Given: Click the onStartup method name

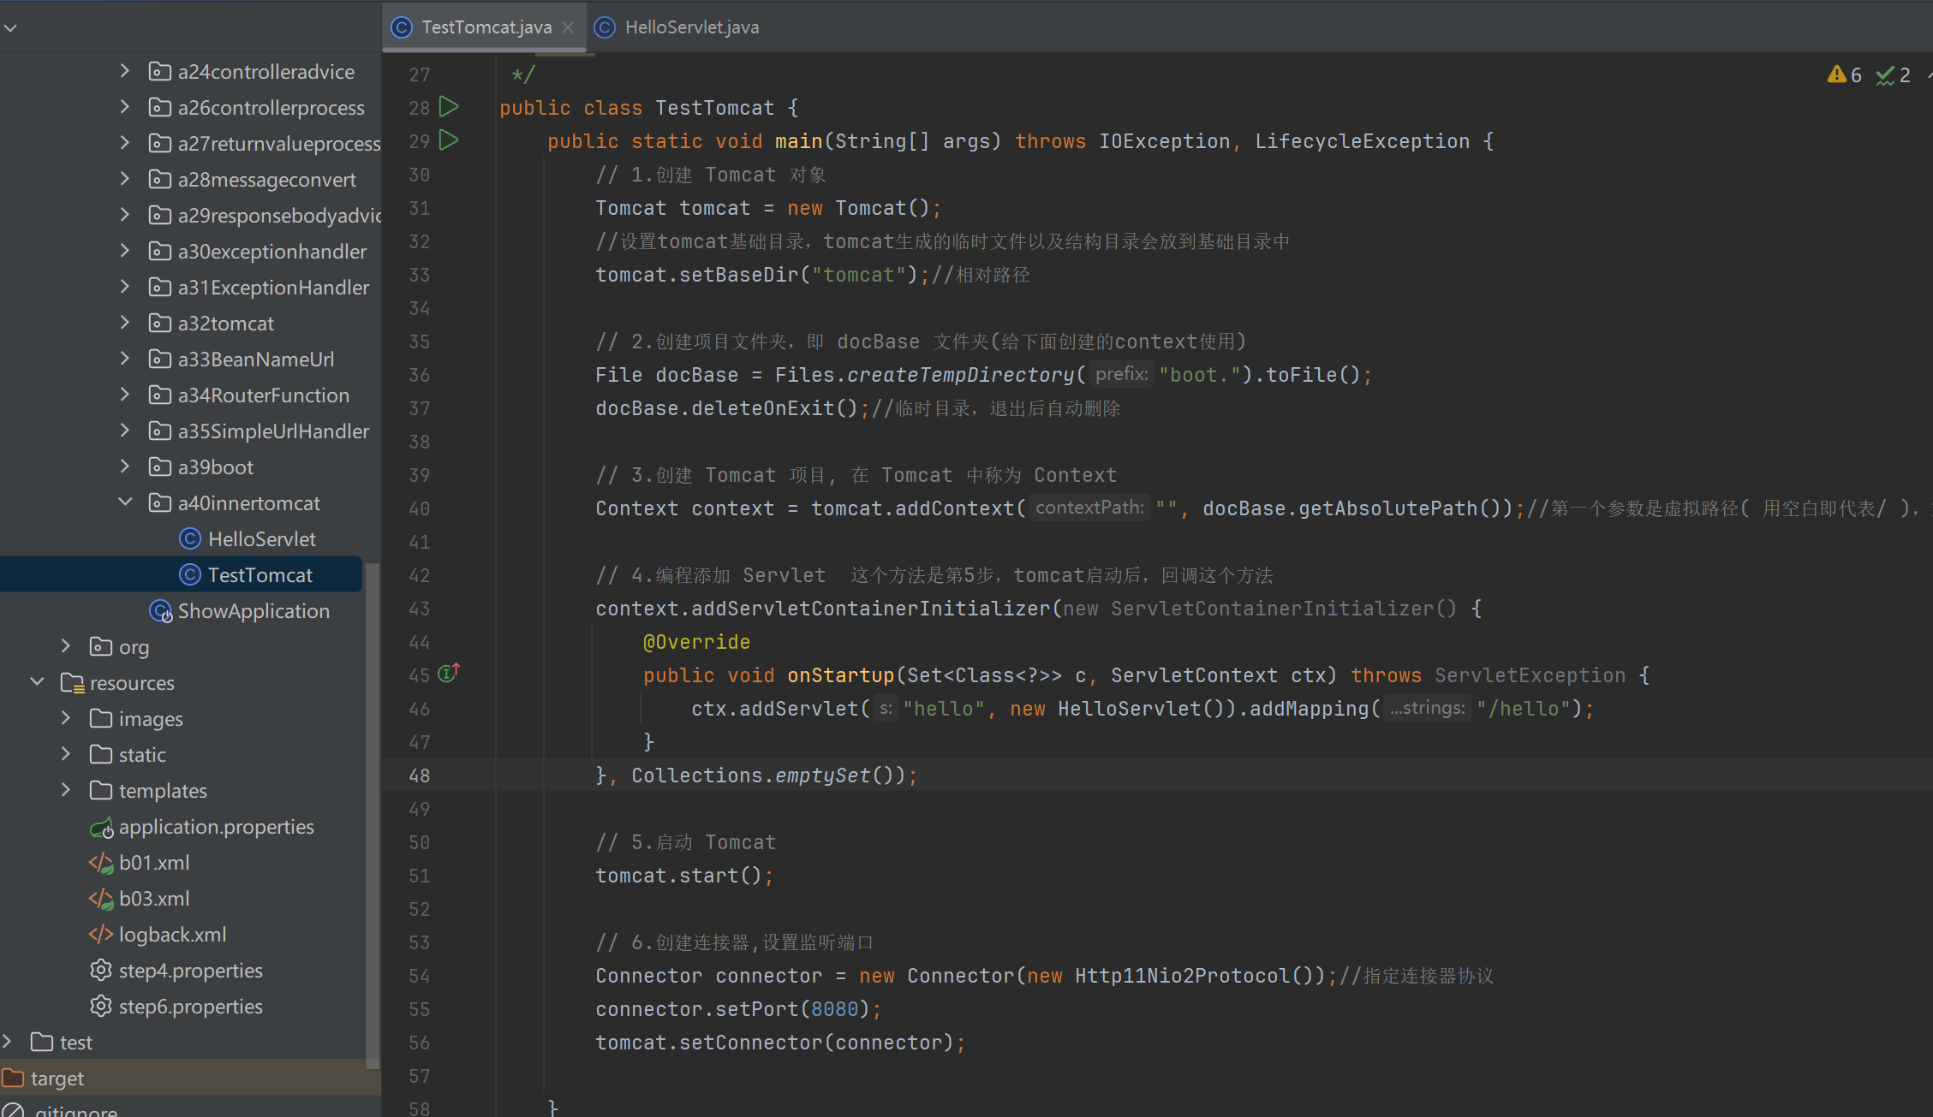Looking at the screenshot, I should tap(840, 675).
